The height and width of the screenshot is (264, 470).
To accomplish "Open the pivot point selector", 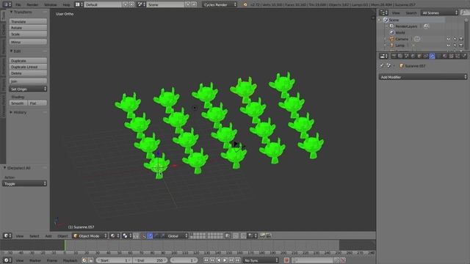I will tap(127, 236).
